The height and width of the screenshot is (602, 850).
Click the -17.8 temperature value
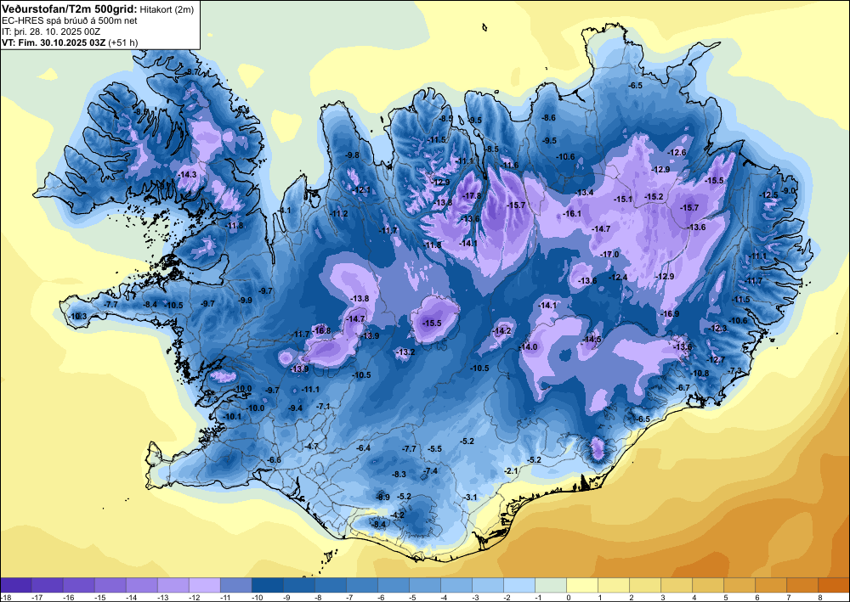(472, 196)
